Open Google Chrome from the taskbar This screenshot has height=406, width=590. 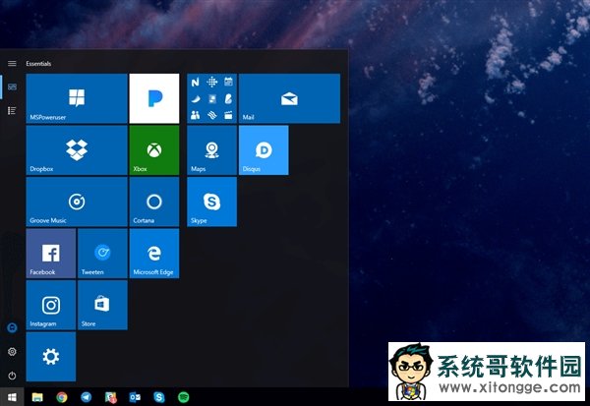point(62,397)
